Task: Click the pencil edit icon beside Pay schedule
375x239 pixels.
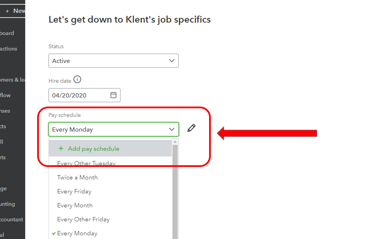Action: (x=191, y=128)
